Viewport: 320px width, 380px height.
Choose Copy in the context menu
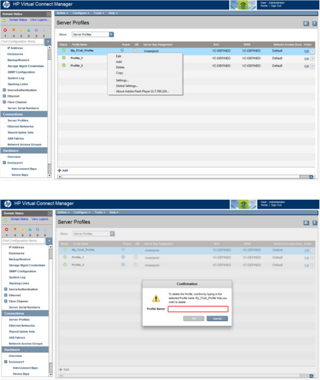pos(119,73)
